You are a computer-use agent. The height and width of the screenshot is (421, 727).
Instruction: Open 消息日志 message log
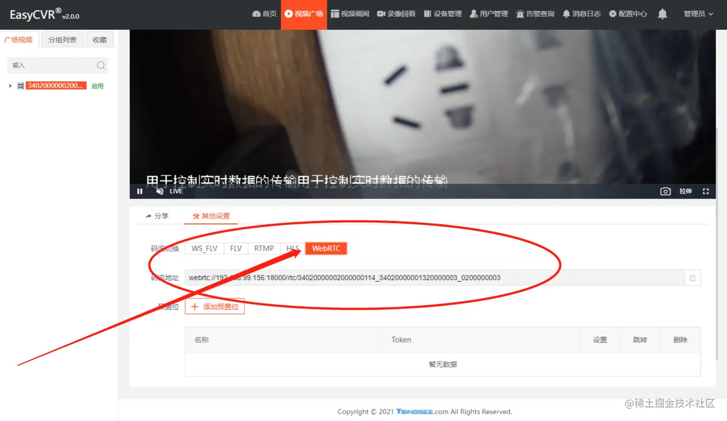click(x=581, y=13)
